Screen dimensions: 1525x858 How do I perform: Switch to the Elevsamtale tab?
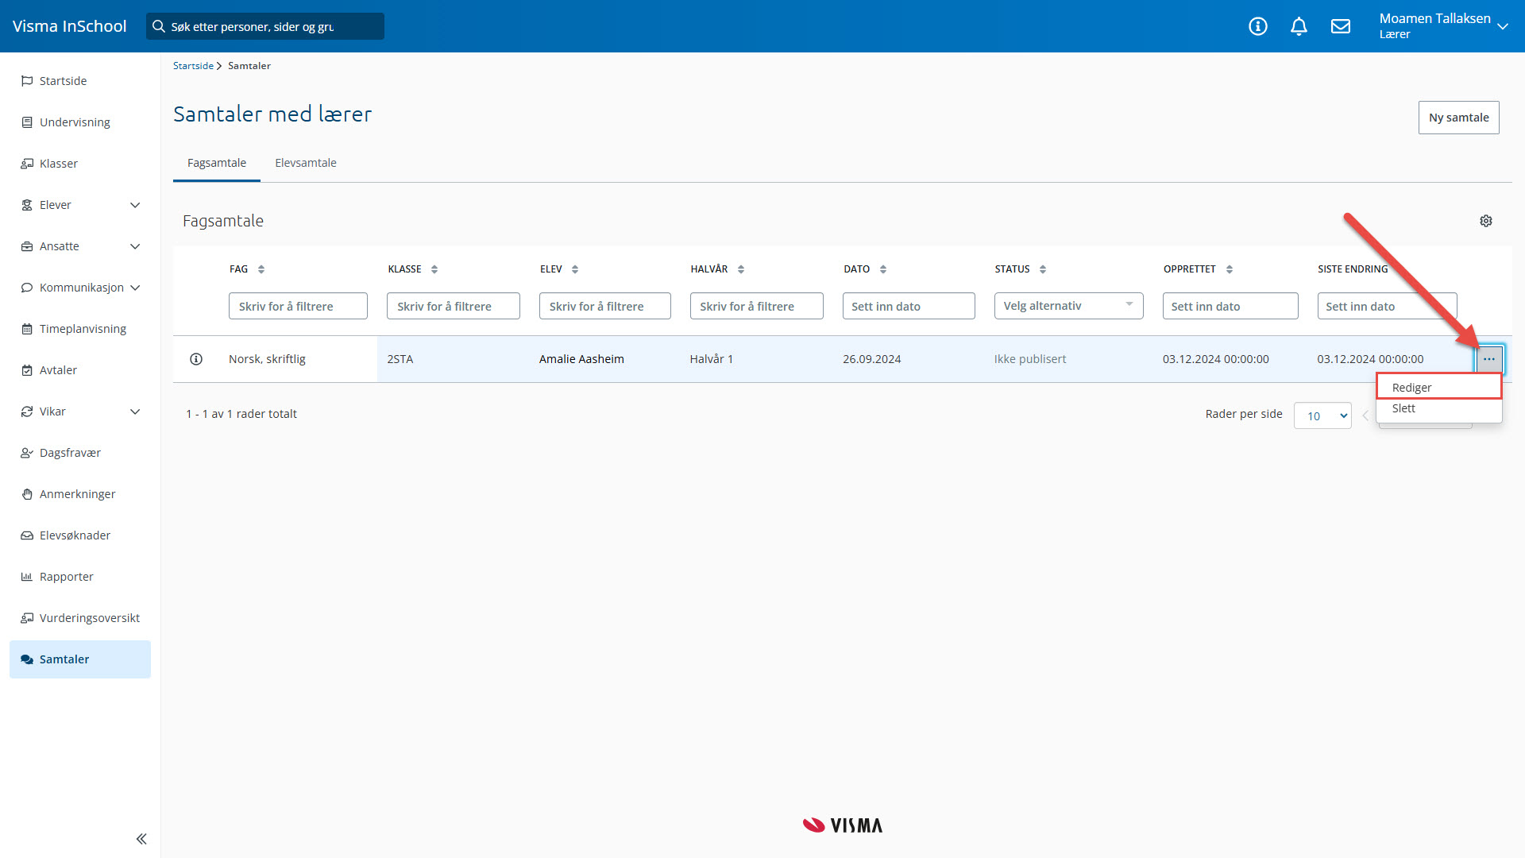point(306,163)
